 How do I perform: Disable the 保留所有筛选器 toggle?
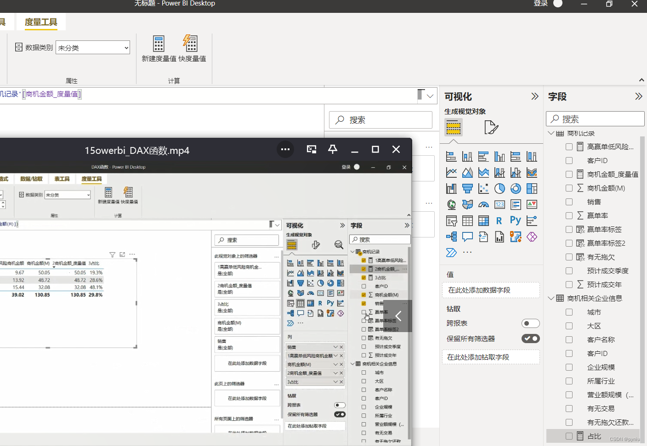530,339
